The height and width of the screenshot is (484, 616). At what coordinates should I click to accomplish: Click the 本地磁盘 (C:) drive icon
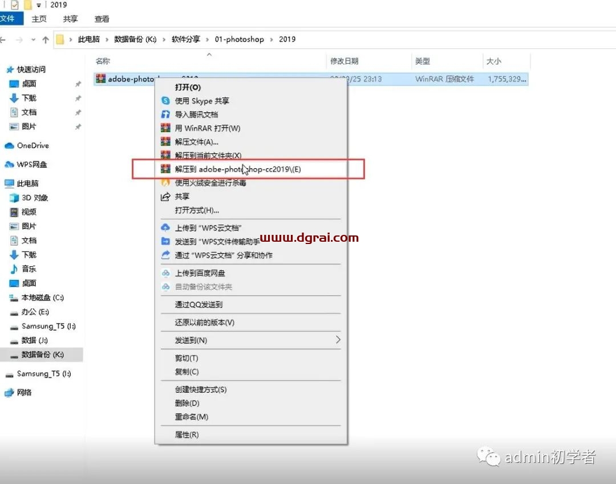(x=14, y=298)
